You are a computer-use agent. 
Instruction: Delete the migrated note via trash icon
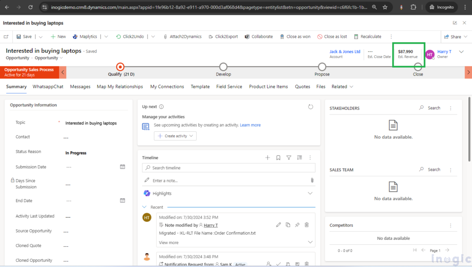coord(306,224)
